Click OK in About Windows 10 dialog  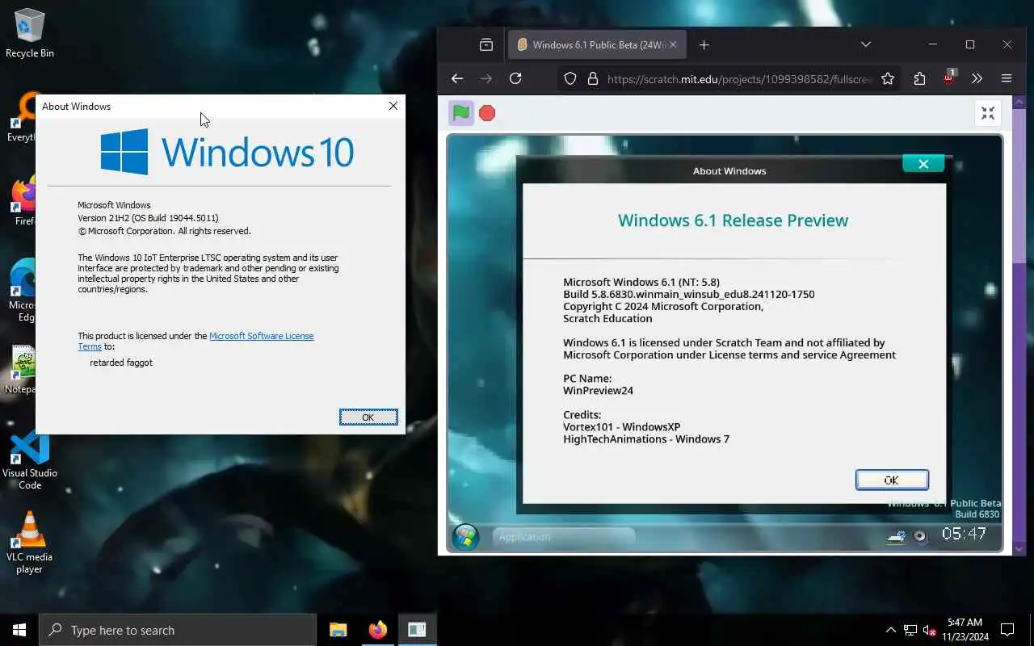(368, 417)
